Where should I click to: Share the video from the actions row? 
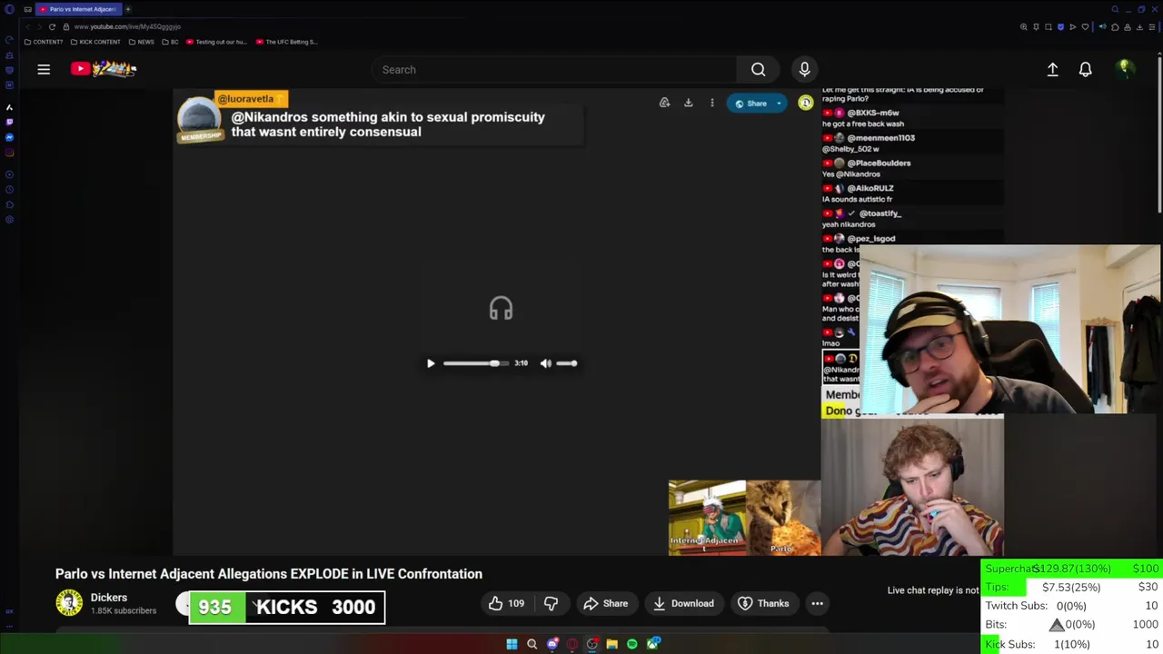tap(606, 603)
